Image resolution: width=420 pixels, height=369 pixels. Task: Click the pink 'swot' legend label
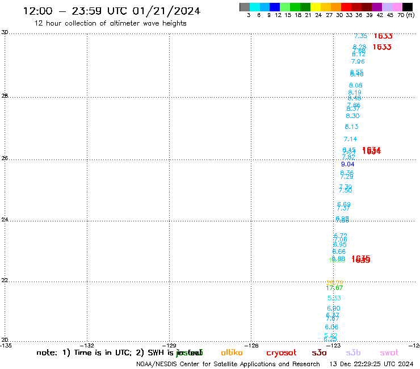[x=389, y=353]
